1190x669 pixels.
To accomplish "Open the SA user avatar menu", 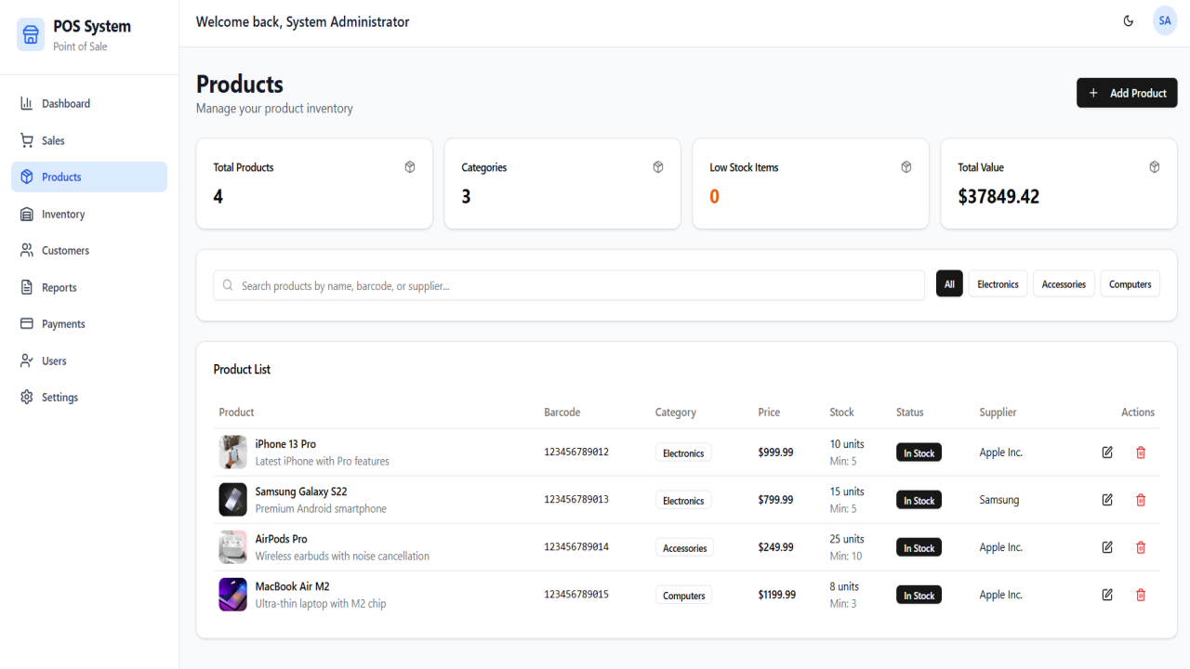I will click(x=1165, y=20).
